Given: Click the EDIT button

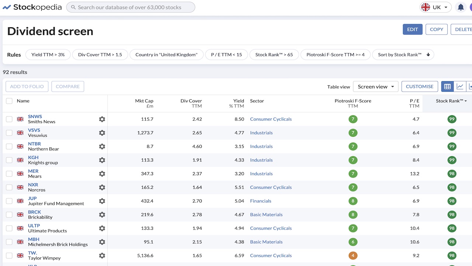Looking at the screenshot, I should [x=413, y=30].
